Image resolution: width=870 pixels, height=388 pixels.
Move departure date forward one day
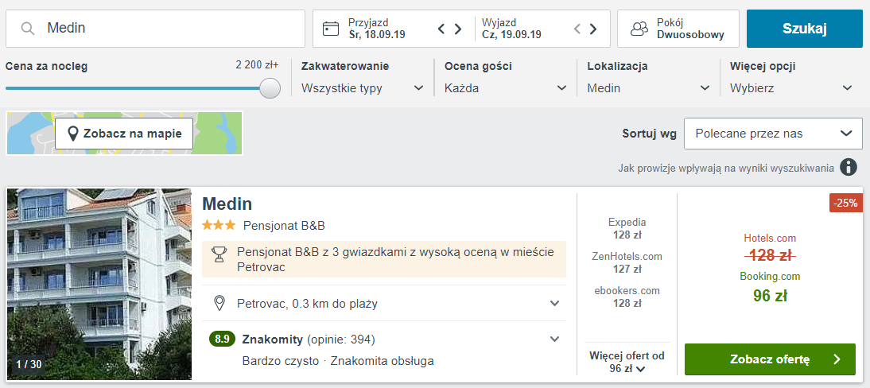(593, 29)
